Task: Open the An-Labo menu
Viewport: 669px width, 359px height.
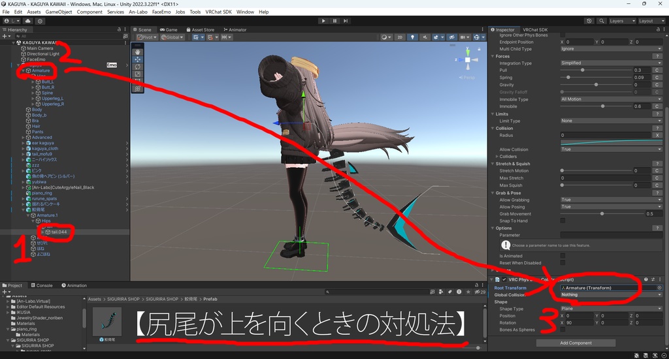Action: (x=139, y=12)
